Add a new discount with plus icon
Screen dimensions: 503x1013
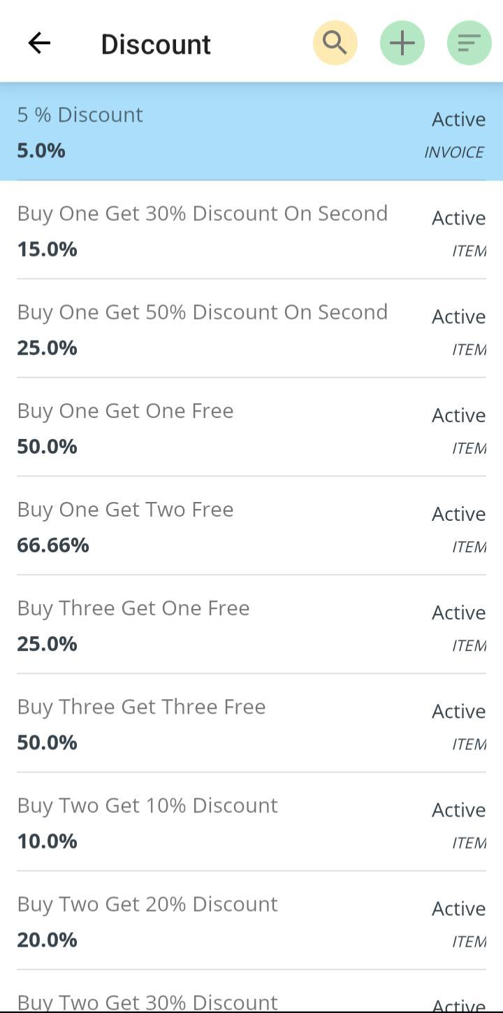[402, 43]
